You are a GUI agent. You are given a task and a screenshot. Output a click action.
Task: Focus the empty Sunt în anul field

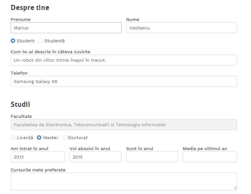coord(152,157)
